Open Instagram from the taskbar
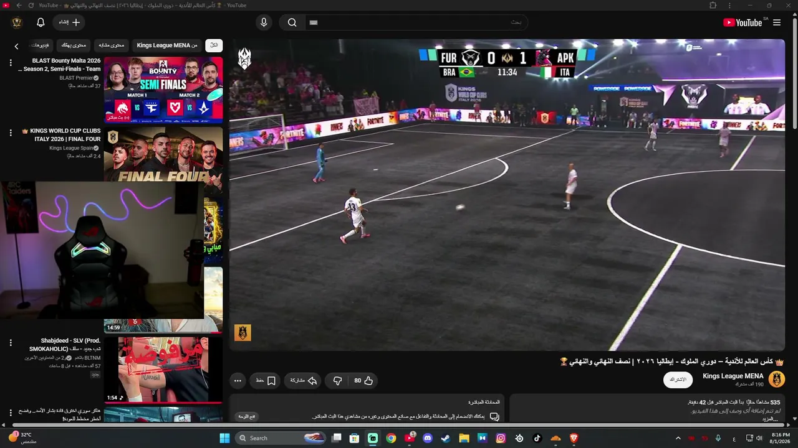The height and width of the screenshot is (448, 798). point(501,438)
